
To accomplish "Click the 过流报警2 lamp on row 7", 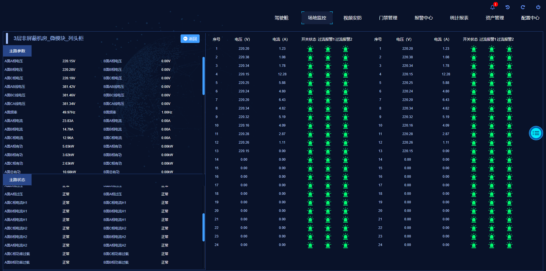I will point(346,100).
